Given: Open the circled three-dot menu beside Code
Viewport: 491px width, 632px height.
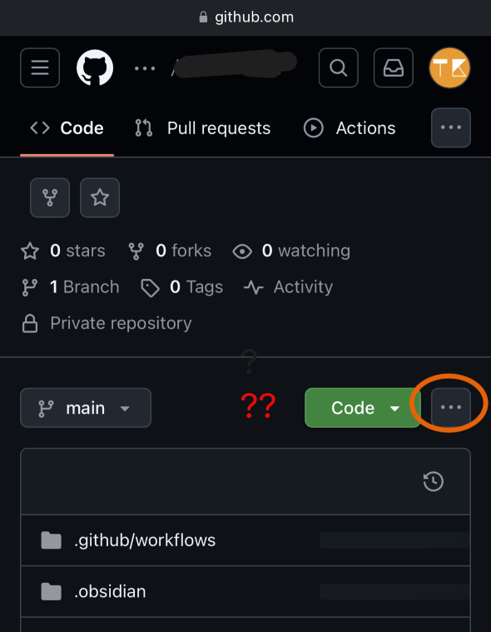Looking at the screenshot, I should (x=451, y=407).
